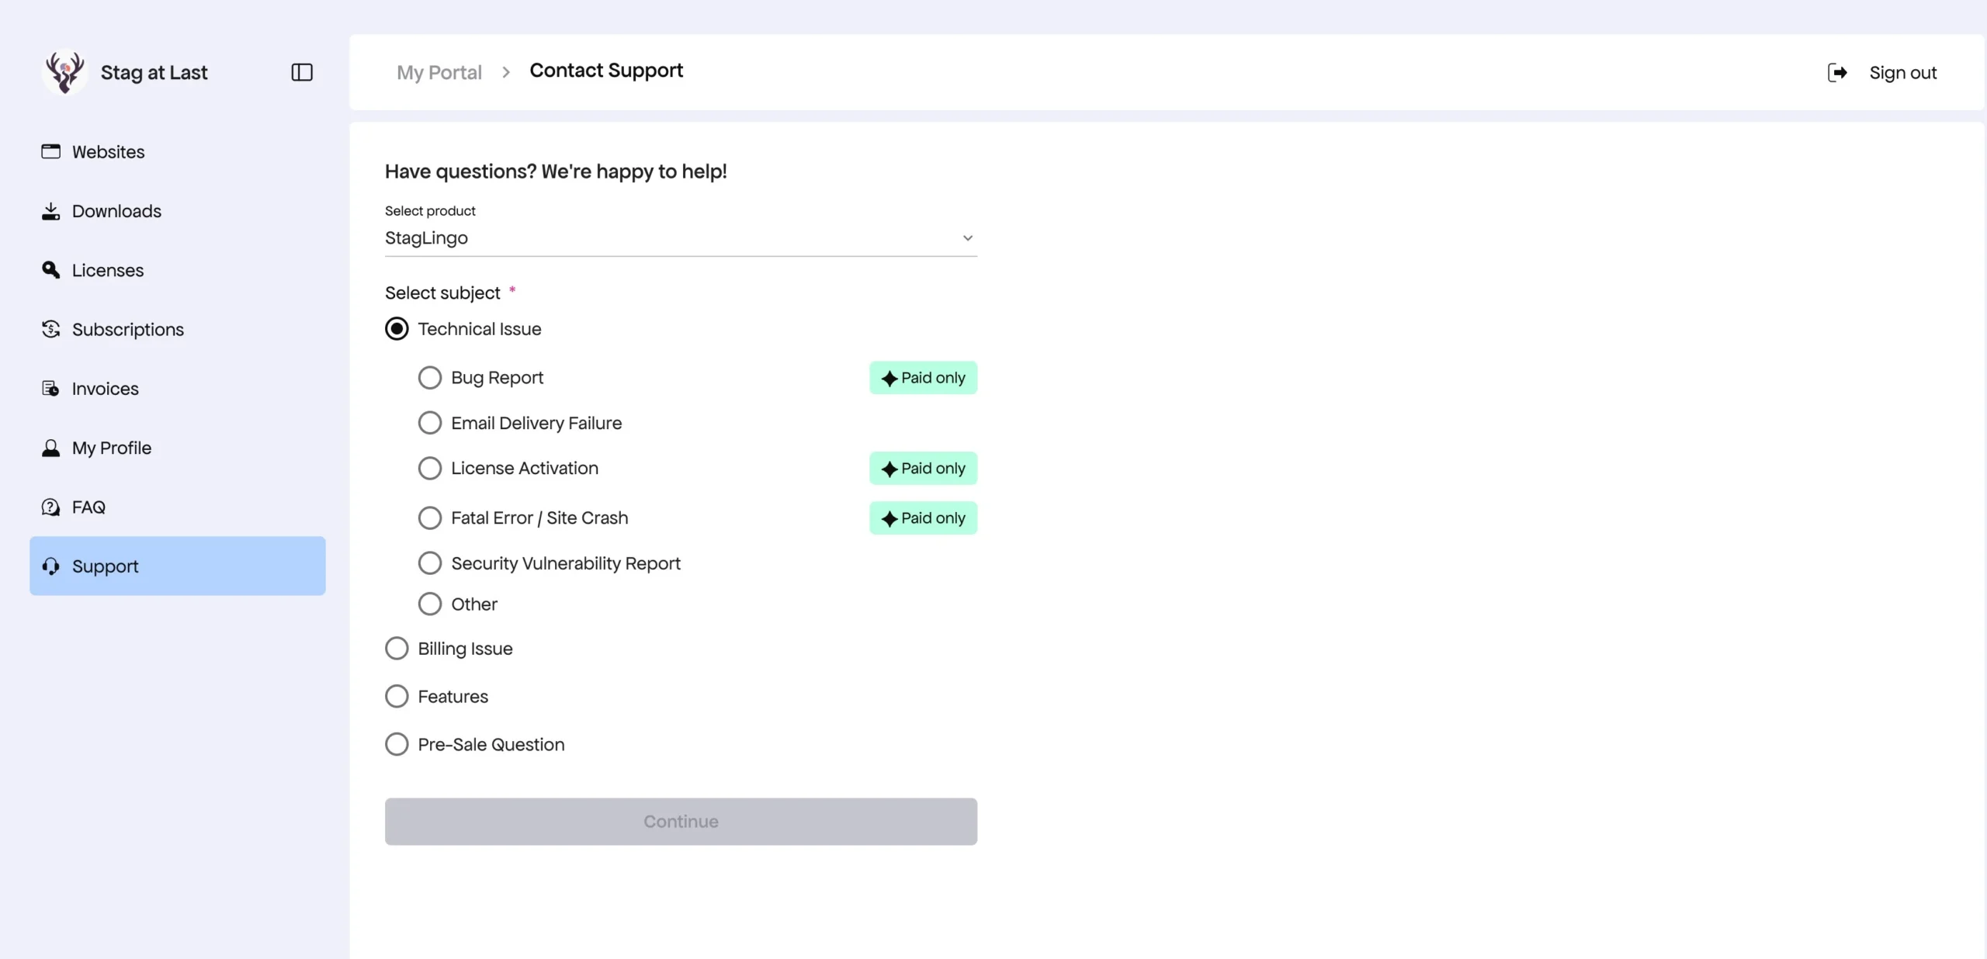The image size is (1987, 959).
Task: Click the Contact Support breadcrumb text
Action: coord(606,71)
